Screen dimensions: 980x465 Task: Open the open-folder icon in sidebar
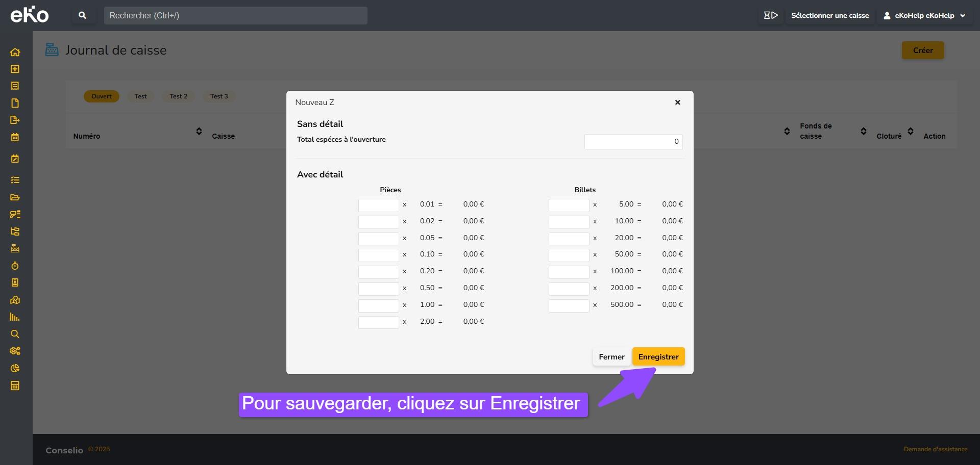pos(15,197)
